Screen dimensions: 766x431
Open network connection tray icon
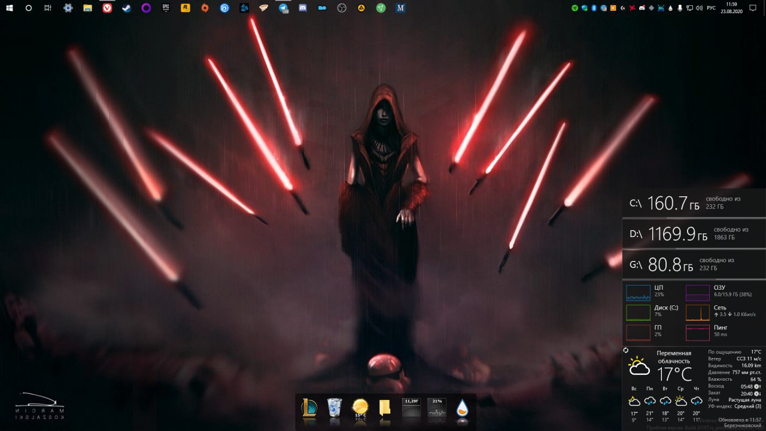point(689,8)
